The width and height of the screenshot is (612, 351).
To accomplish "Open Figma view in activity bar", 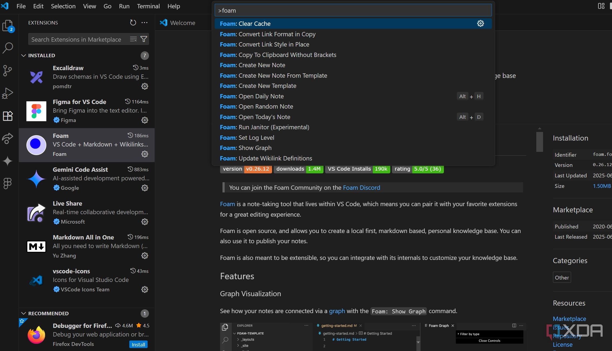I will 8,184.
